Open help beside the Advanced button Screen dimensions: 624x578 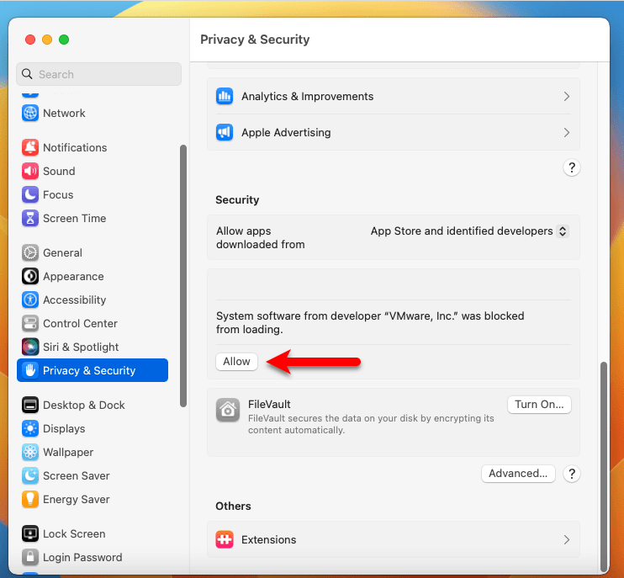click(x=572, y=474)
